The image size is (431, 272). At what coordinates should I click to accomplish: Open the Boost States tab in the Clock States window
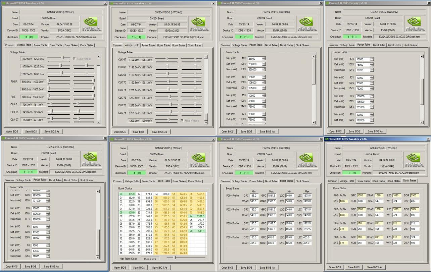coord(394,181)
